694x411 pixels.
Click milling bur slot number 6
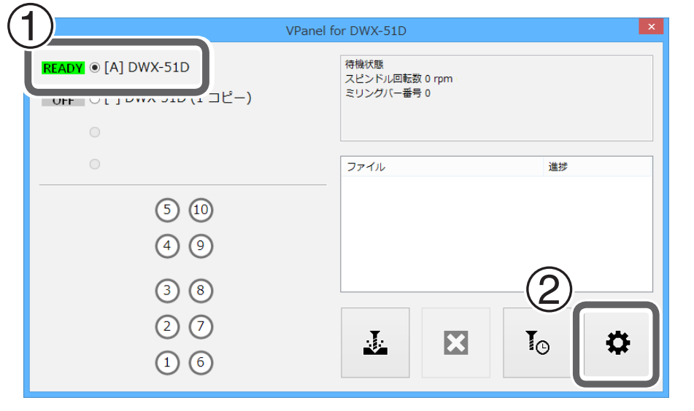[x=201, y=362]
